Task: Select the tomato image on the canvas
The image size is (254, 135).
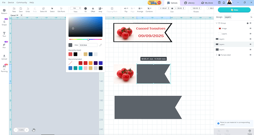Action: click(x=125, y=74)
